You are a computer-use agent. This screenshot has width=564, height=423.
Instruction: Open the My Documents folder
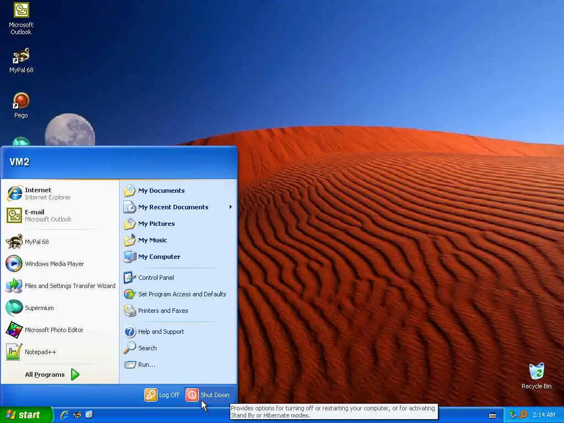click(178, 191)
